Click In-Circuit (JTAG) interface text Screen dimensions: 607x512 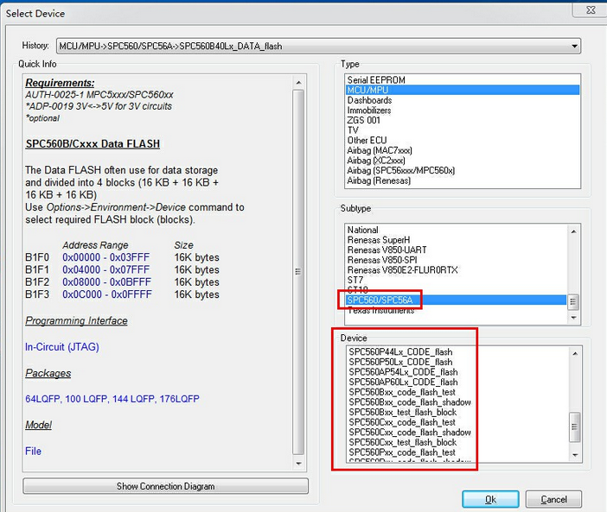(x=62, y=347)
